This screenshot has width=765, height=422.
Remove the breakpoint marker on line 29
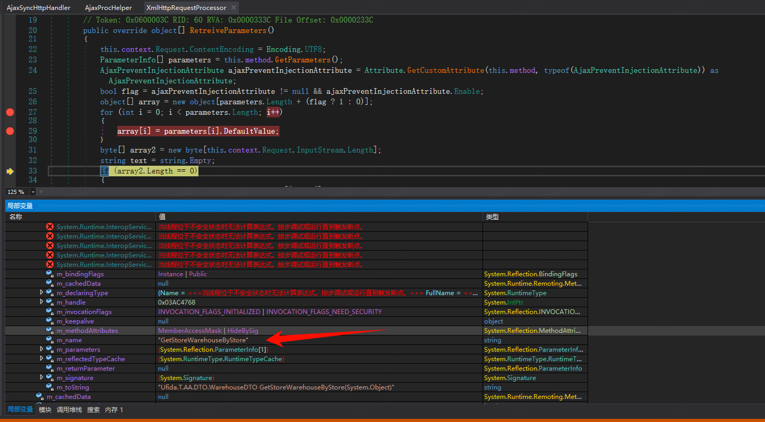[9, 131]
